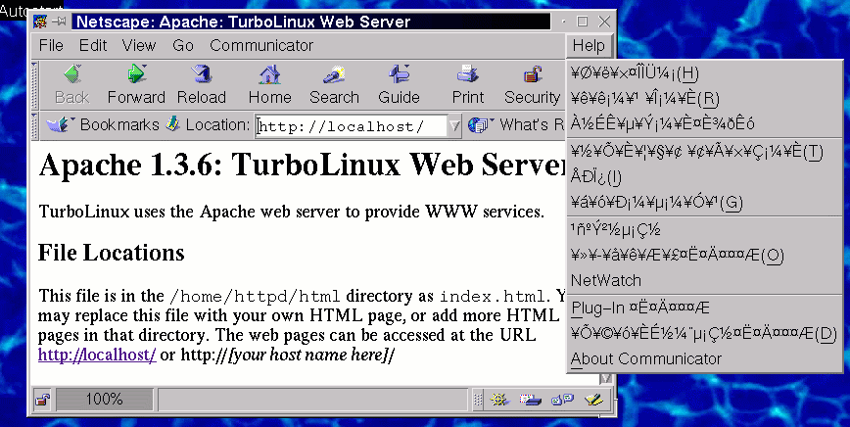
Task: Open the Mailbox component bar icon
Action: (x=530, y=400)
